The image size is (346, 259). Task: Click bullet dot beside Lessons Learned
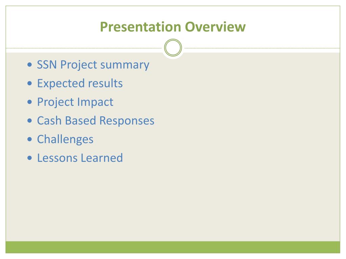pyautogui.click(x=30, y=158)
